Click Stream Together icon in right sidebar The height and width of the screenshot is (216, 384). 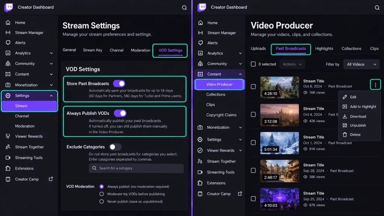200,161
